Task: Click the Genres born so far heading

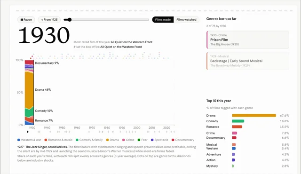Action: tap(222, 19)
